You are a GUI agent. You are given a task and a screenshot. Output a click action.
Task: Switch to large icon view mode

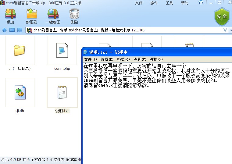click(x=12, y=30)
